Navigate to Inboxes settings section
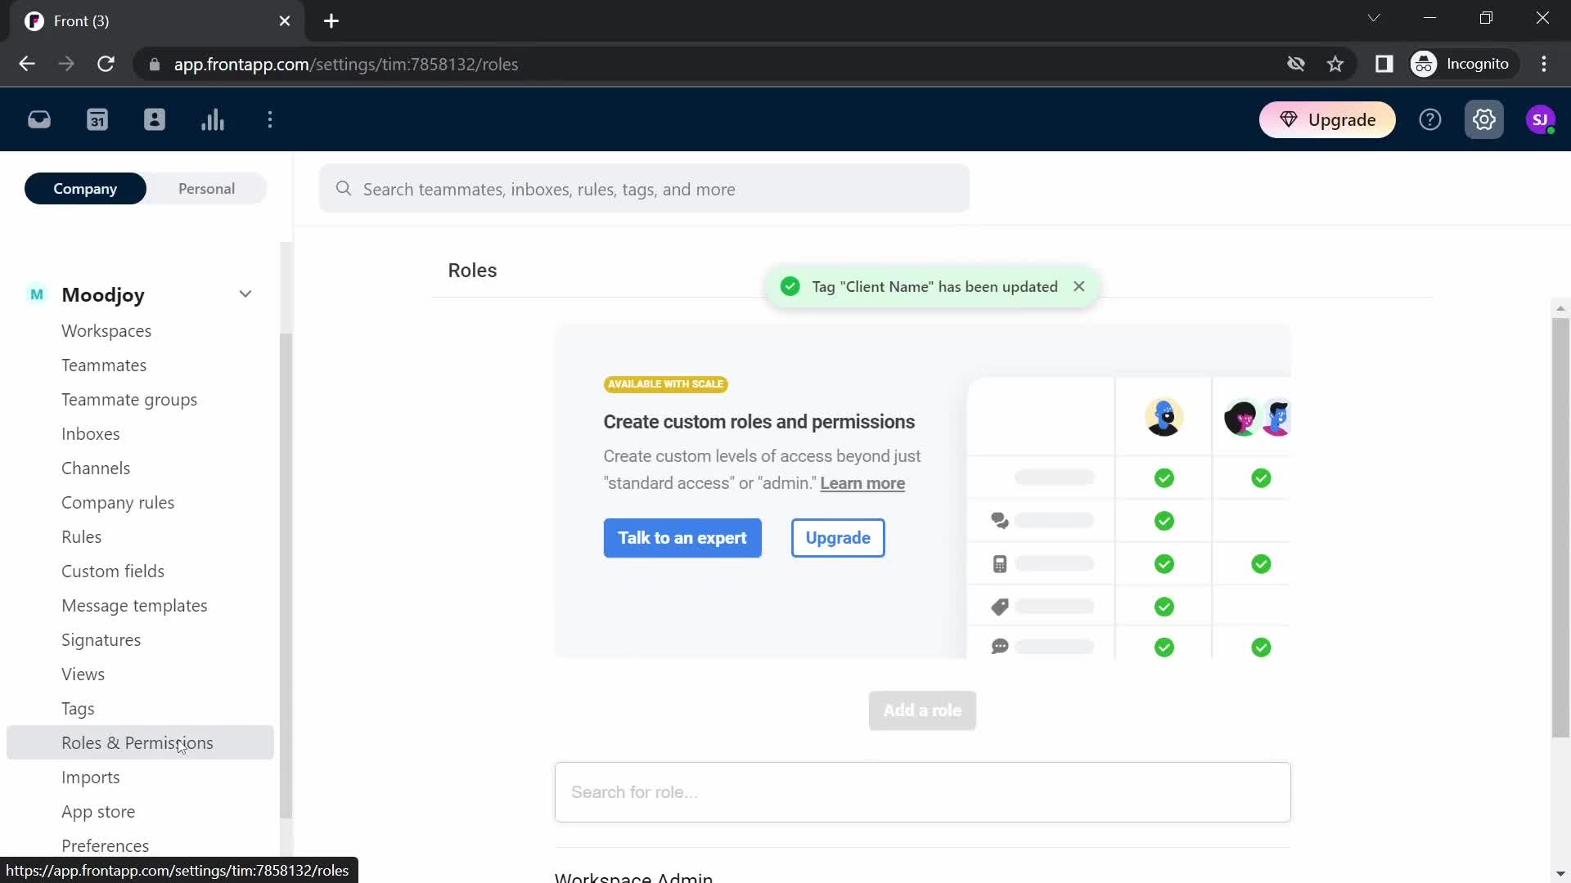This screenshot has height=883, width=1571. pyautogui.click(x=91, y=433)
